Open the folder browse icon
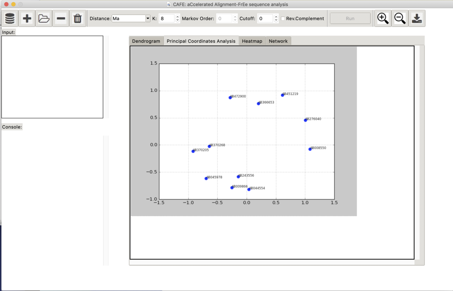The width and height of the screenshot is (453, 291). [44, 18]
